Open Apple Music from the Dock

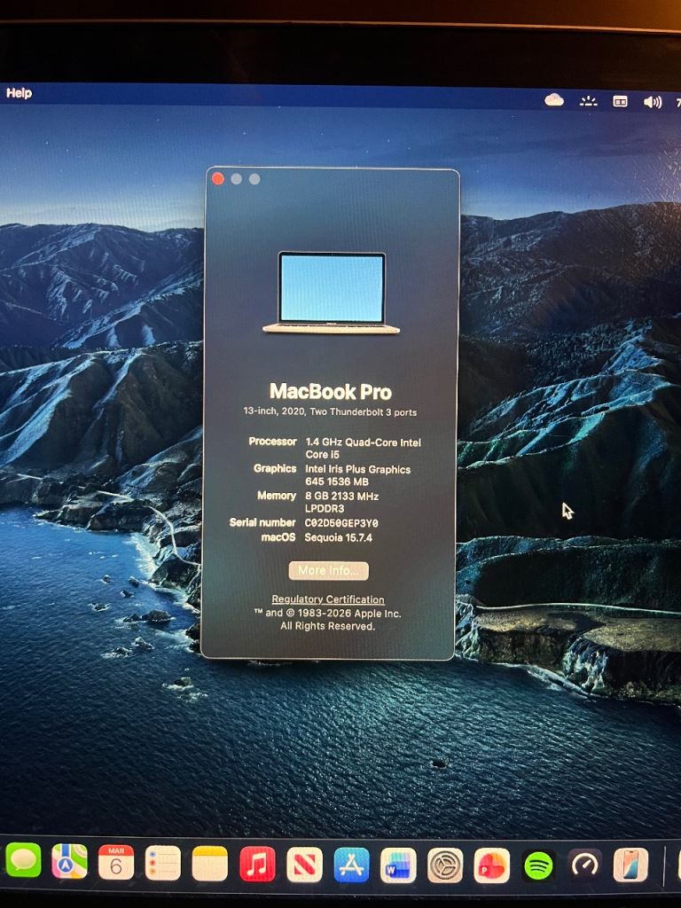(x=257, y=864)
